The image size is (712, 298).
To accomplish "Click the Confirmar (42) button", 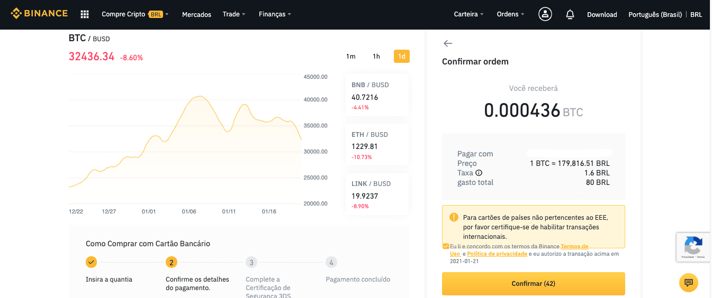I will pyautogui.click(x=534, y=284).
